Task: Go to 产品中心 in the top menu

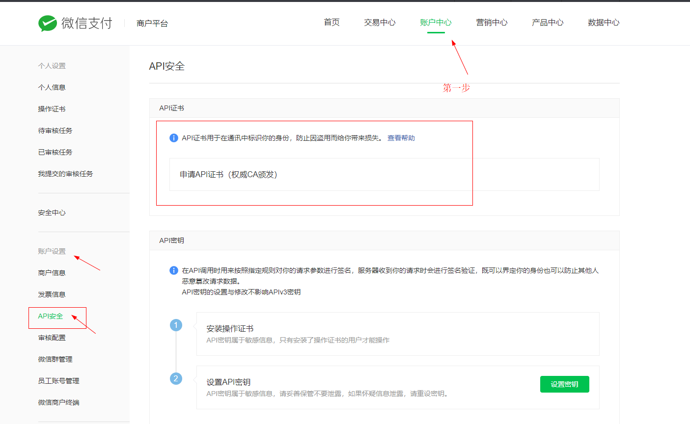Action: point(548,23)
